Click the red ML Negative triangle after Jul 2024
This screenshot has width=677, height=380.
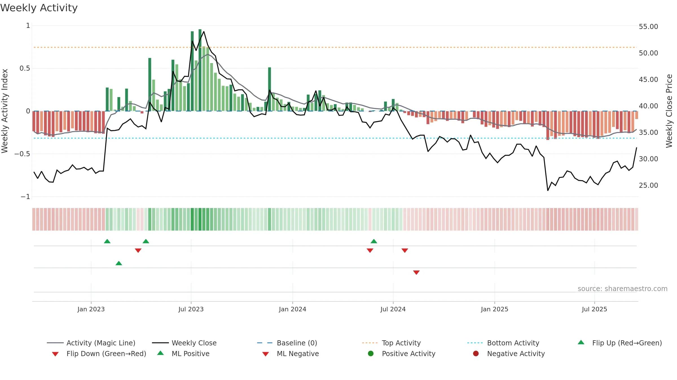(x=416, y=272)
